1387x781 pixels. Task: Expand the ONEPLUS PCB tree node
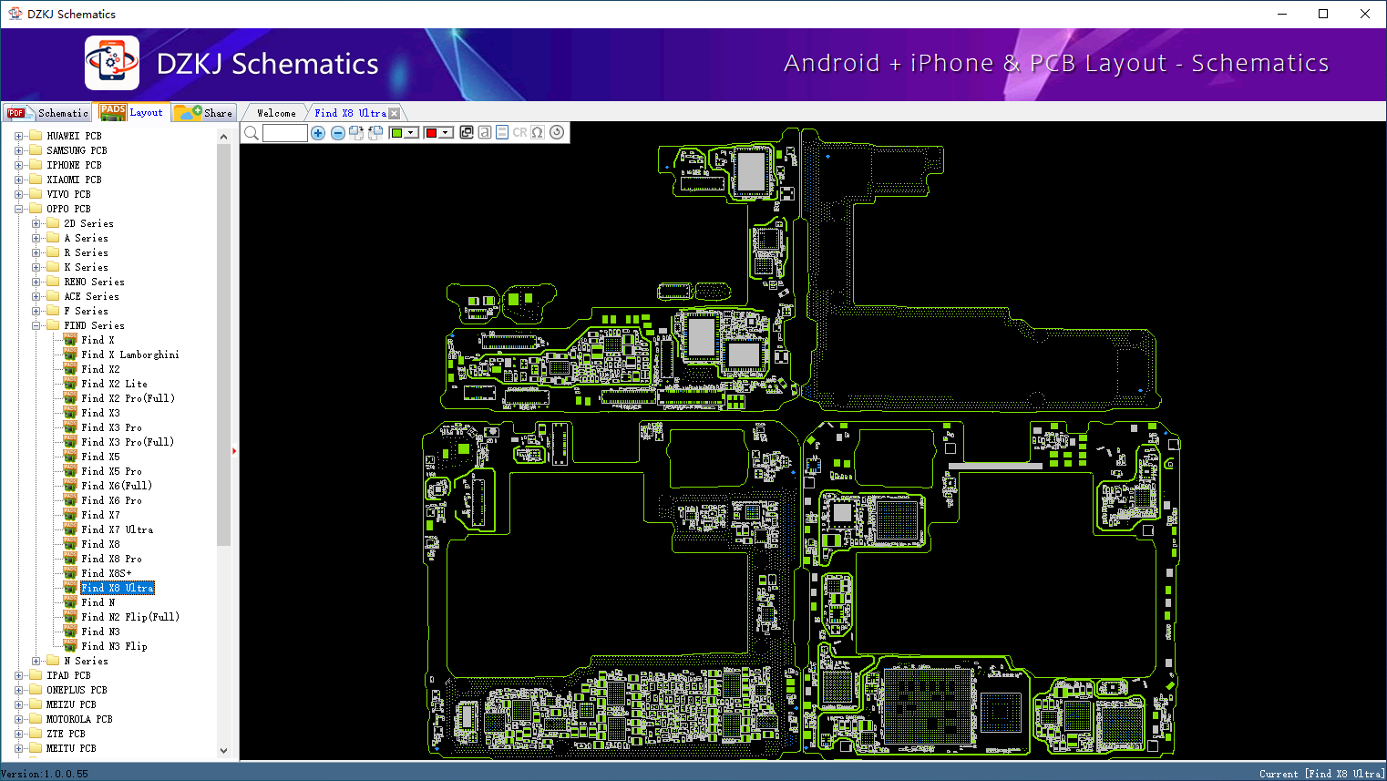click(x=18, y=690)
